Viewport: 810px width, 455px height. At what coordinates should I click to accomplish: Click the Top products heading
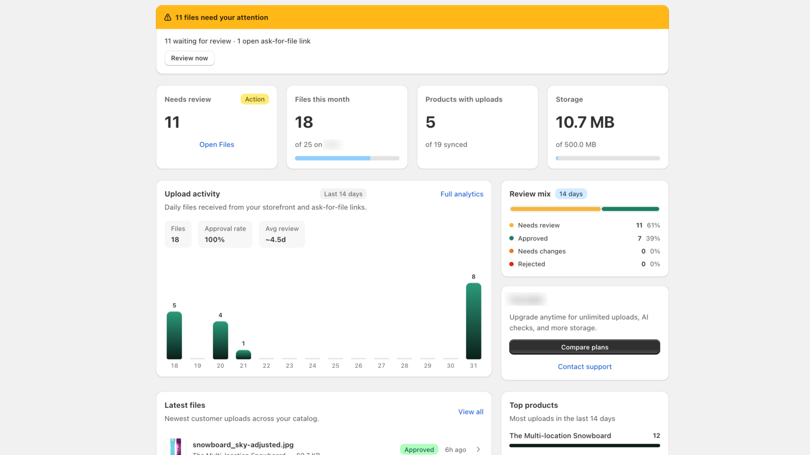point(534,405)
